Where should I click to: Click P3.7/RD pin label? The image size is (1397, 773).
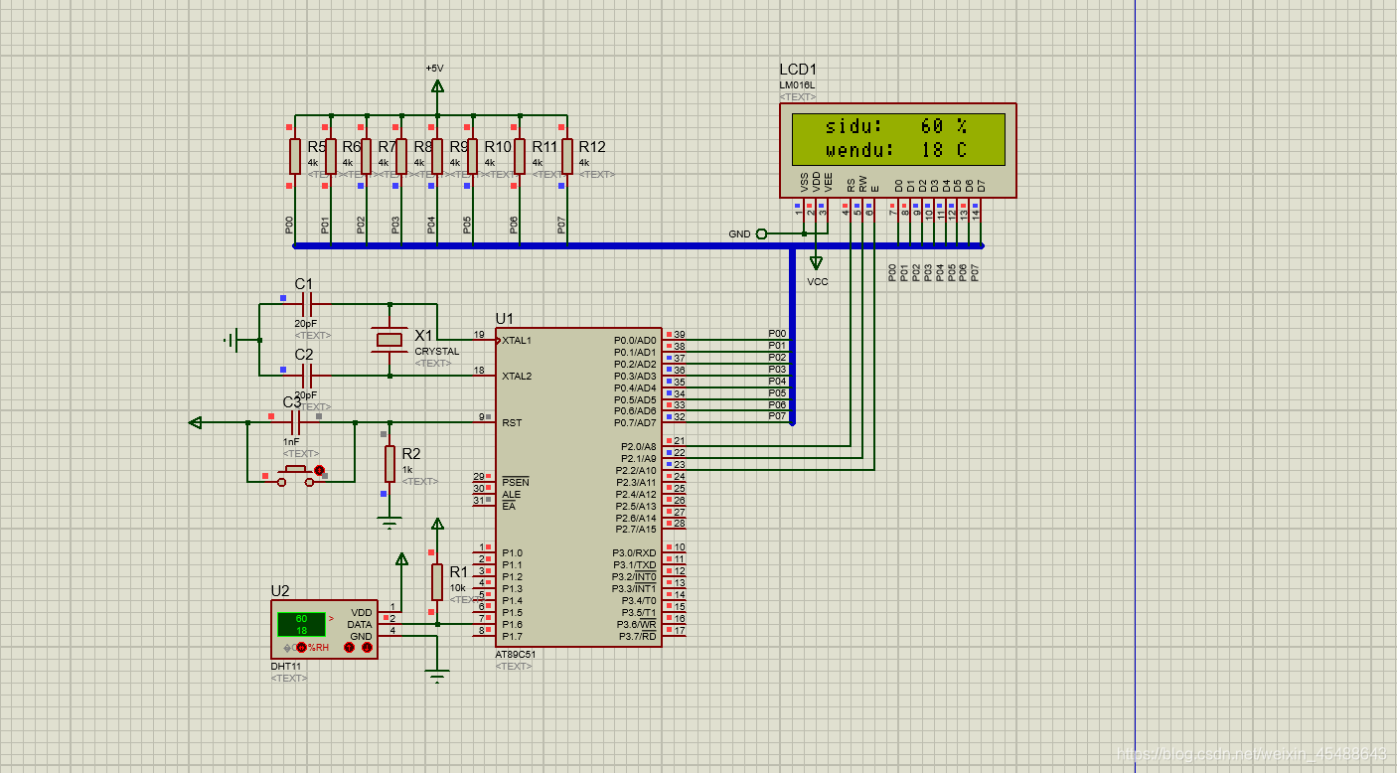[638, 636]
